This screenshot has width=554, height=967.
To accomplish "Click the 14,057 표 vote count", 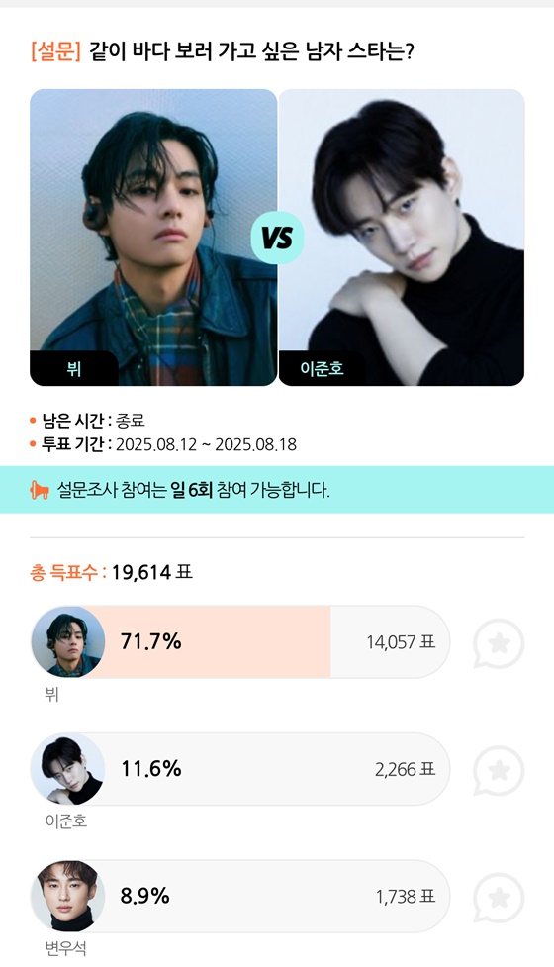I will click(x=402, y=642).
